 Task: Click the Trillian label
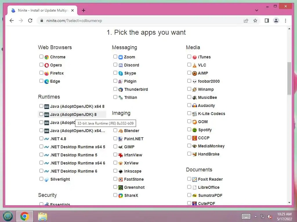[x=131, y=98]
